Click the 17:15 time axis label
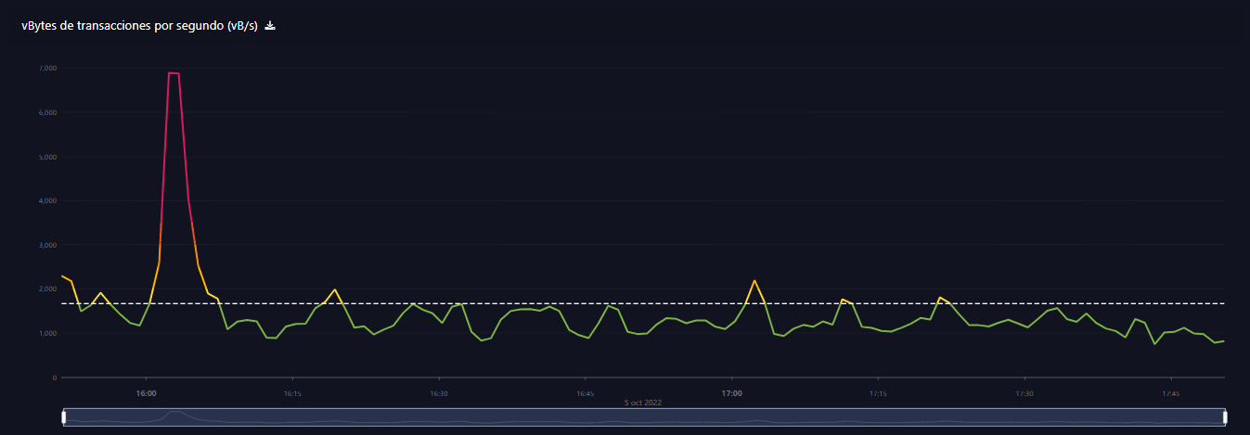Screen dimensions: 1250x435 coord(878,393)
